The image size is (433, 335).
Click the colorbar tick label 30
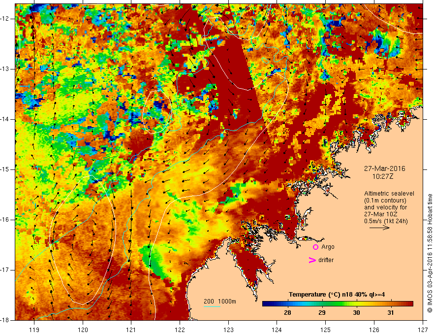pos(357,313)
